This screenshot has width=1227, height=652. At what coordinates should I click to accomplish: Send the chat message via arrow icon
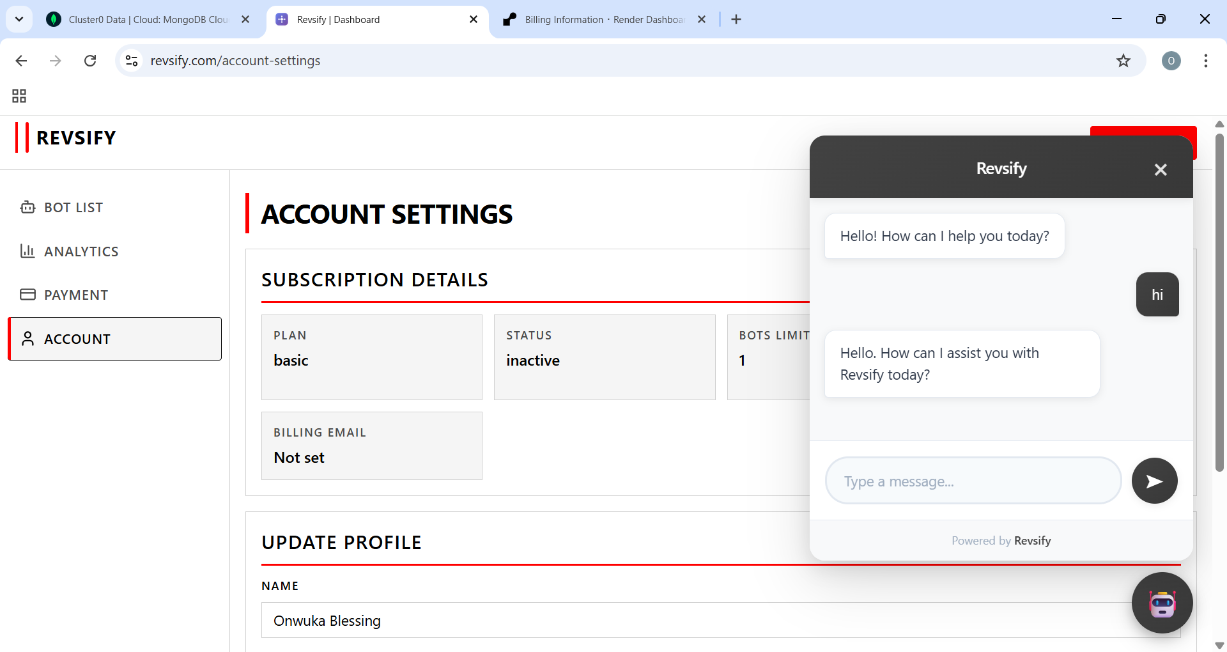click(1154, 480)
